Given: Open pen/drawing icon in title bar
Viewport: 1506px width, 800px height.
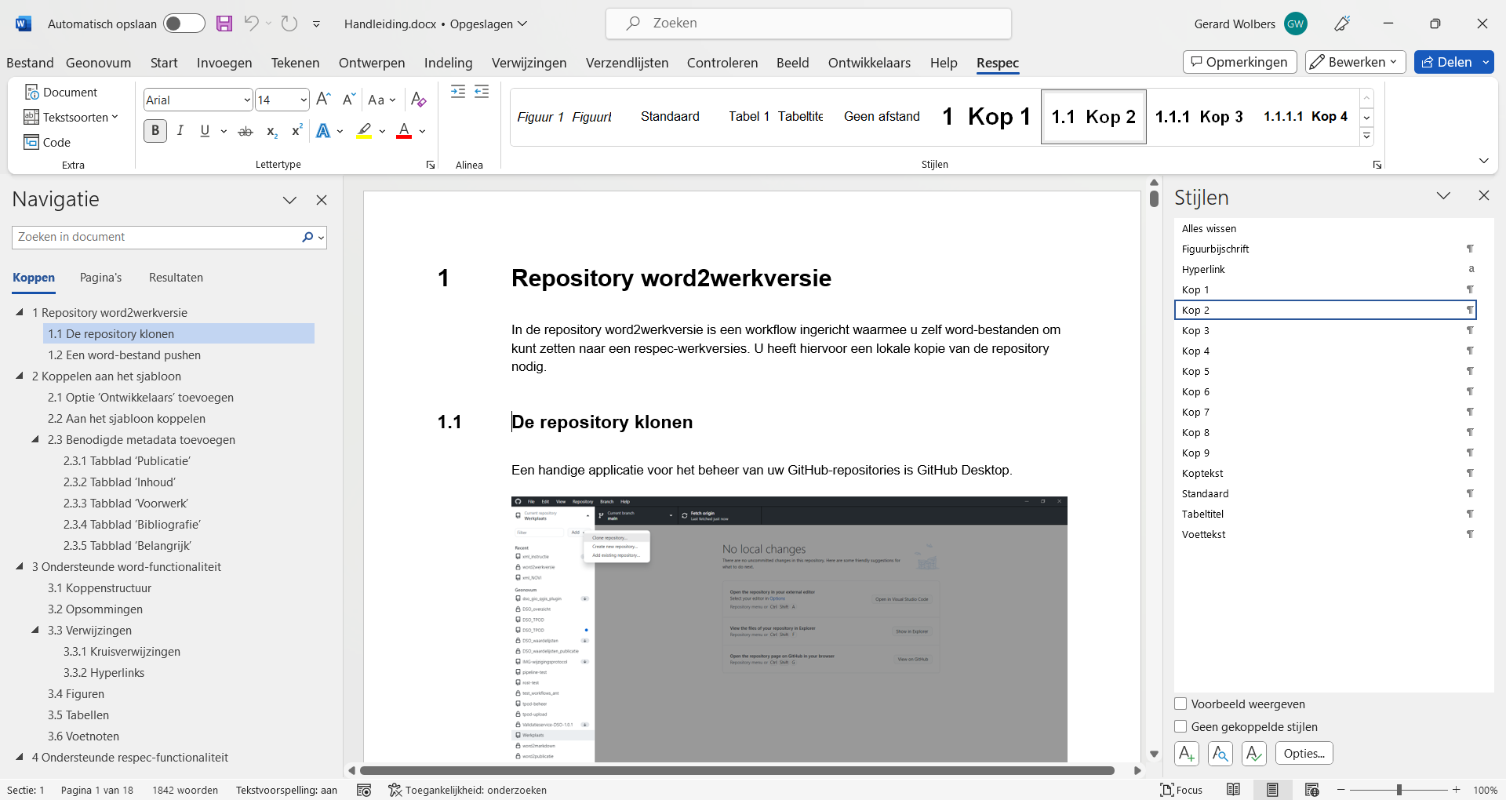Looking at the screenshot, I should (x=1342, y=24).
